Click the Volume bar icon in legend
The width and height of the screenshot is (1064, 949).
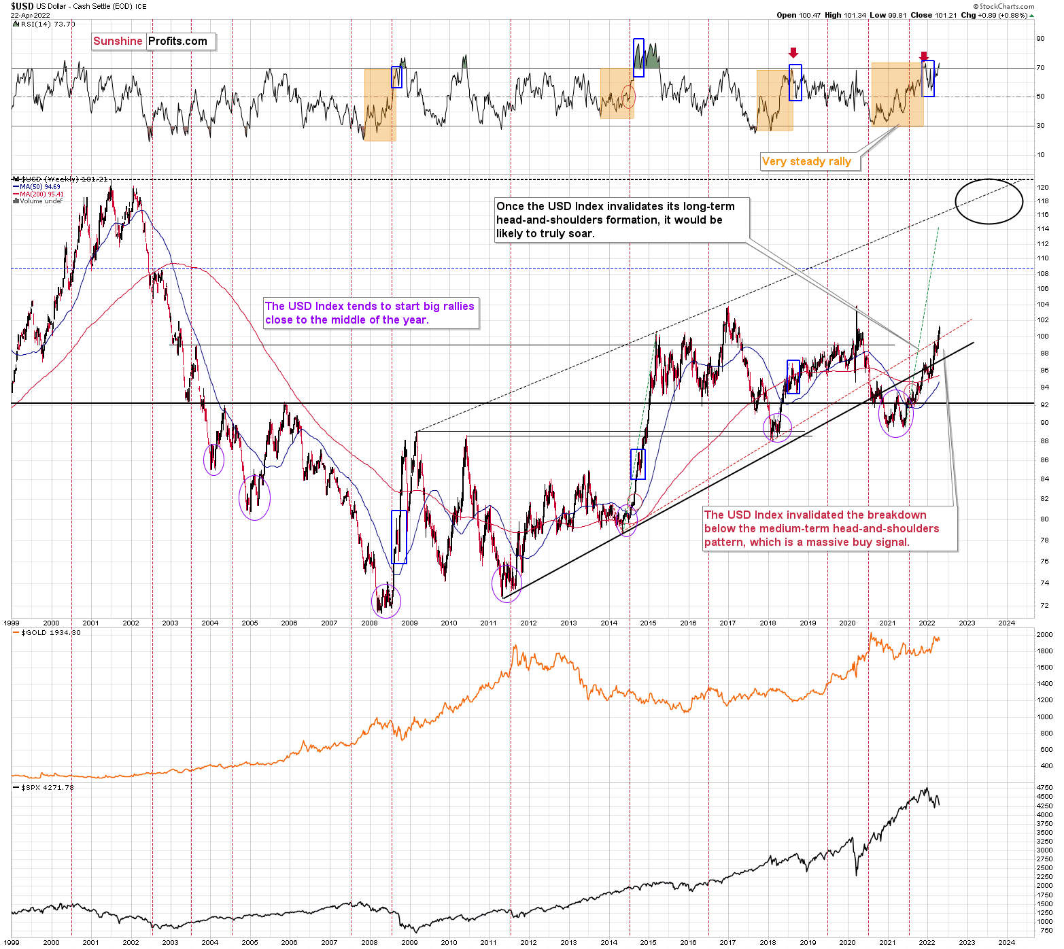[16, 201]
